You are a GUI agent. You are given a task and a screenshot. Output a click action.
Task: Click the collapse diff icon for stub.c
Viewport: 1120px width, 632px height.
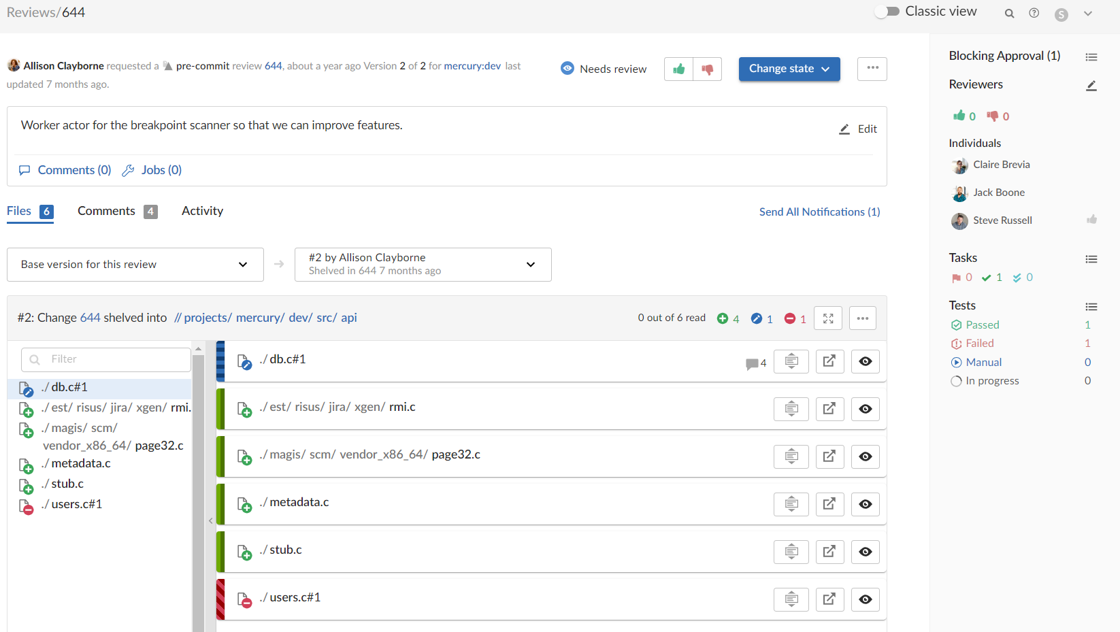791,552
